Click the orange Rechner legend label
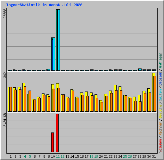 coord(160,129)
